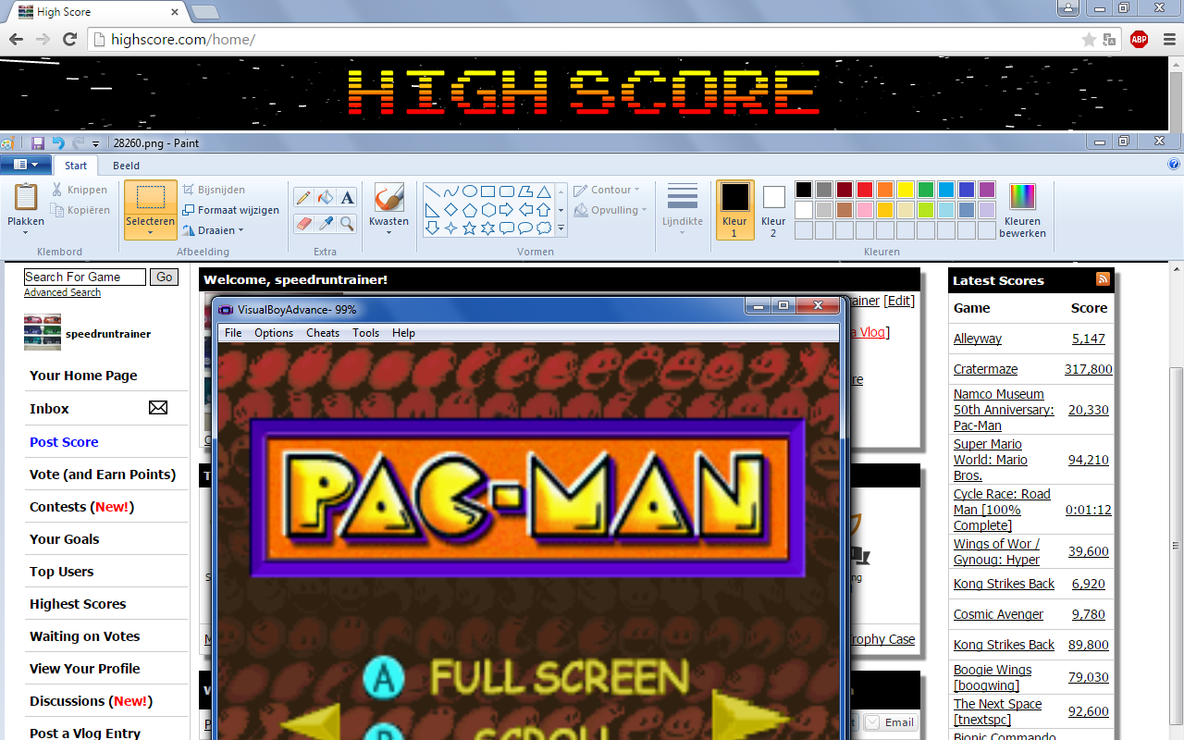
Task: Select the Eraser tool
Action: (302, 224)
